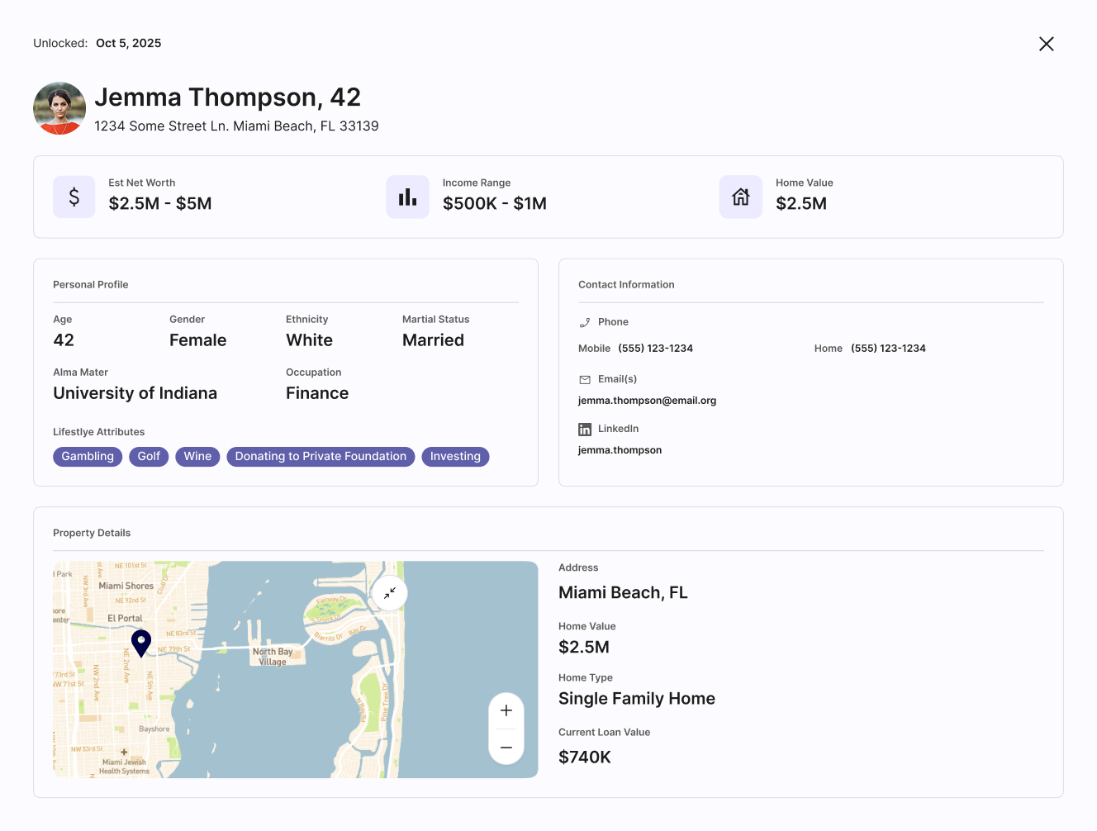1097x831 pixels.
Task: Click the property location pin on map
Action: [141, 643]
